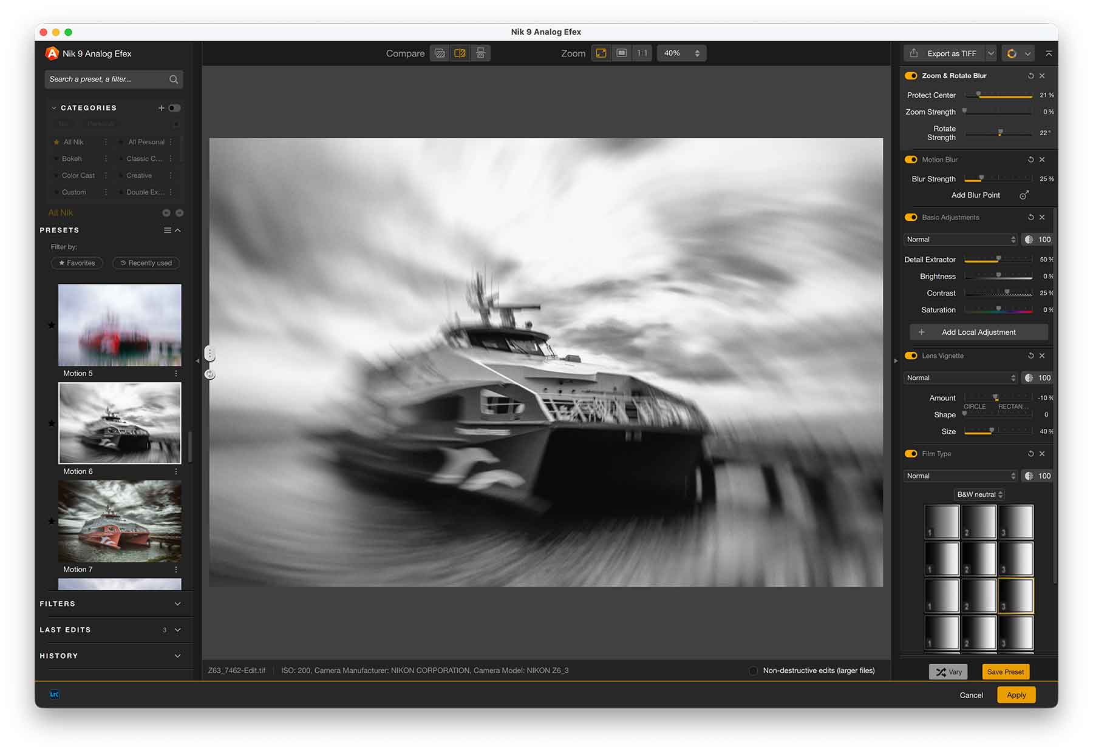Click the 1:1 zoom icon
1093x754 pixels.
(x=642, y=53)
